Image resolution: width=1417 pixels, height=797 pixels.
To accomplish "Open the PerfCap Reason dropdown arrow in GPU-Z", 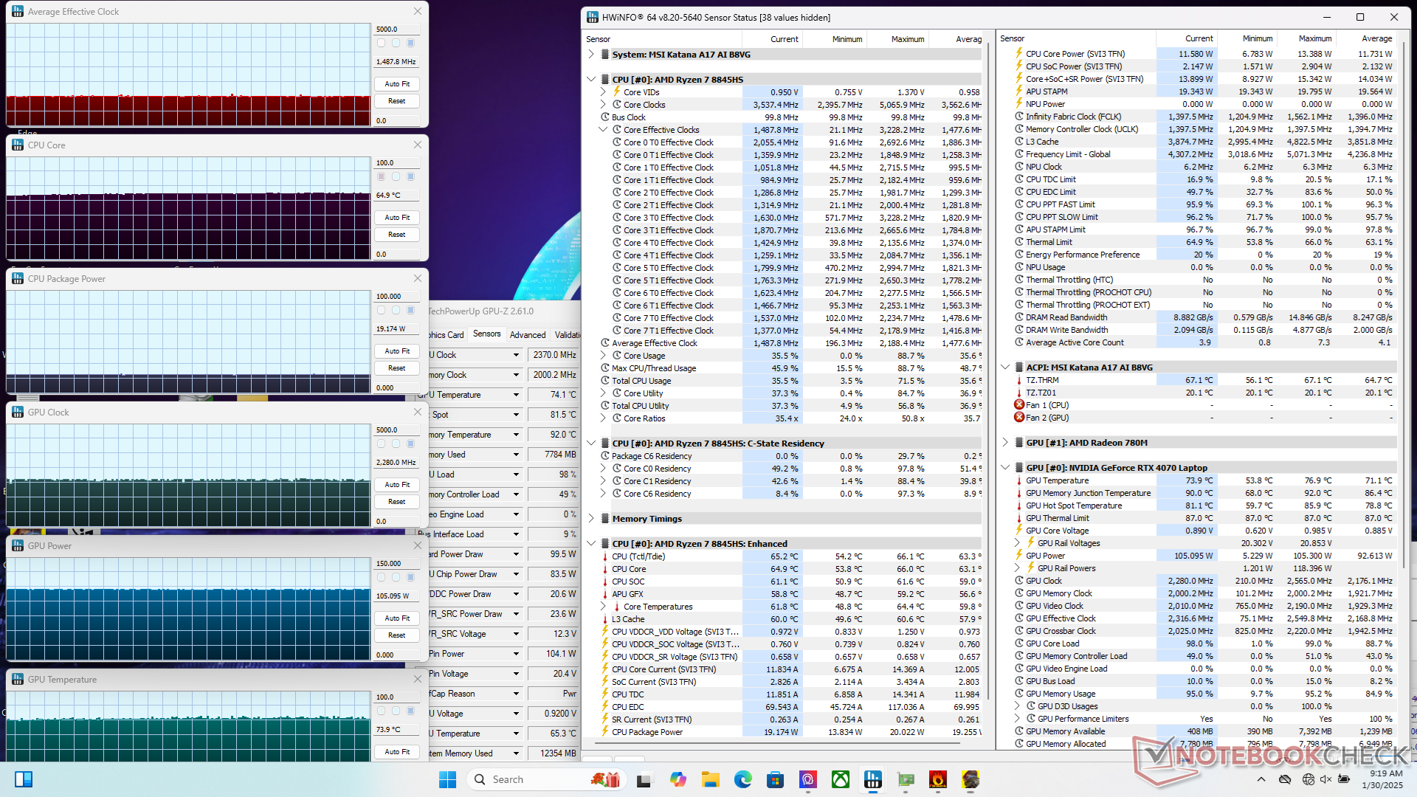I will (516, 694).
